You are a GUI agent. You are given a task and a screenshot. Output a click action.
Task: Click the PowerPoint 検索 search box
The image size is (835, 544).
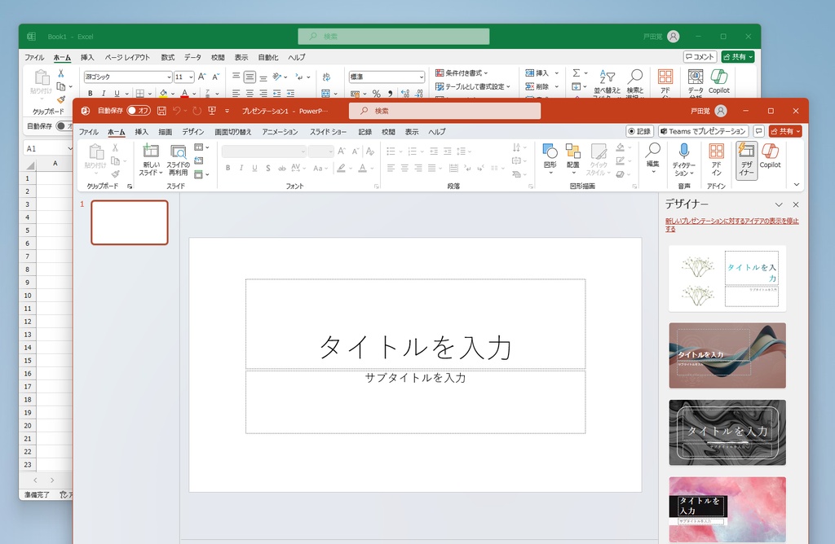tap(444, 111)
